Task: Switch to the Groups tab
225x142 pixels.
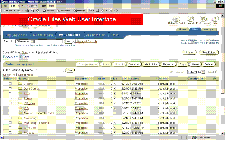Action: click(209, 29)
